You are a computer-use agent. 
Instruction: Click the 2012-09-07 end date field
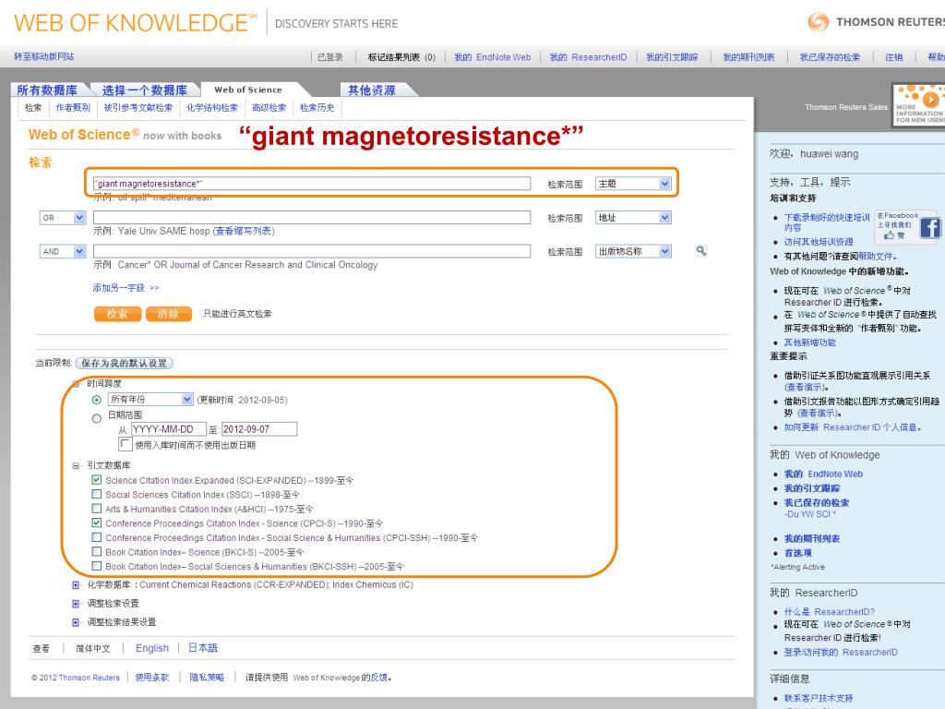tap(259, 429)
